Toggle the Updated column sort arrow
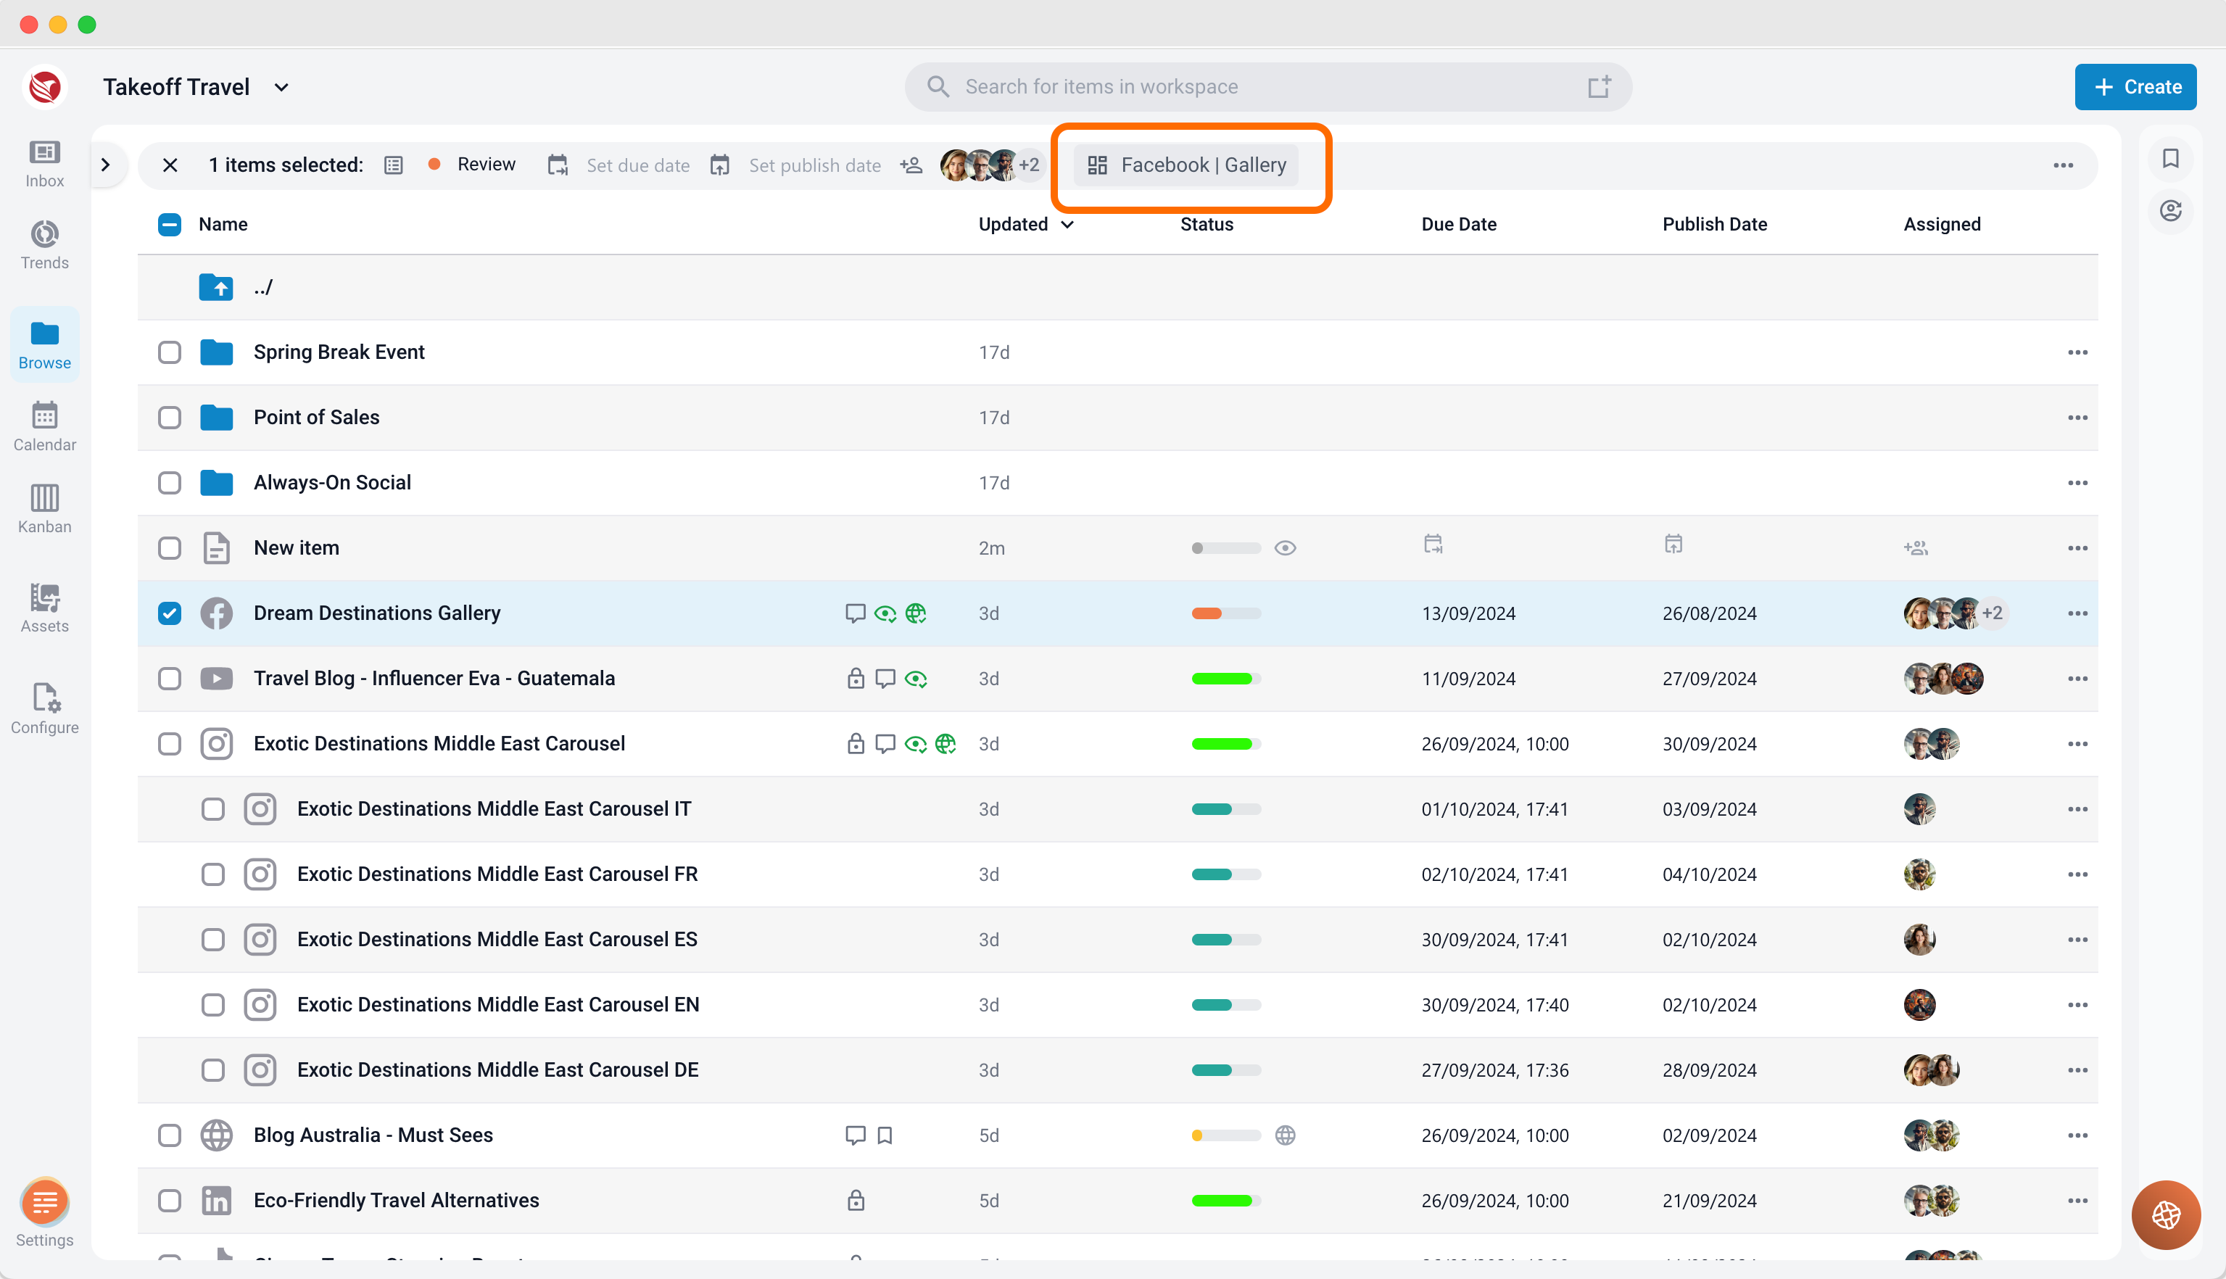2226x1279 pixels. click(x=1067, y=225)
